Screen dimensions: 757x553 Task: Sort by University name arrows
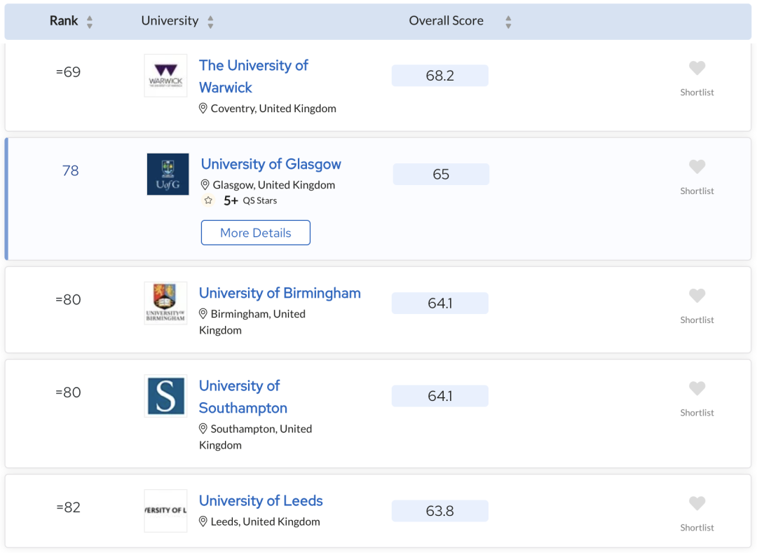[x=210, y=22]
